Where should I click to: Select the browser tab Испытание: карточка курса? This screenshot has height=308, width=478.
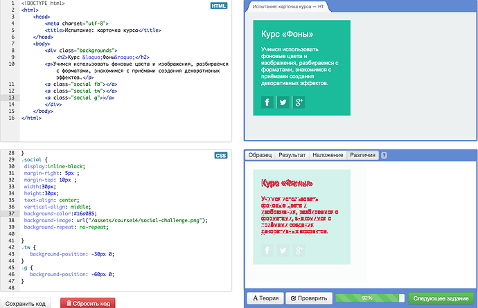(x=288, y=6)
